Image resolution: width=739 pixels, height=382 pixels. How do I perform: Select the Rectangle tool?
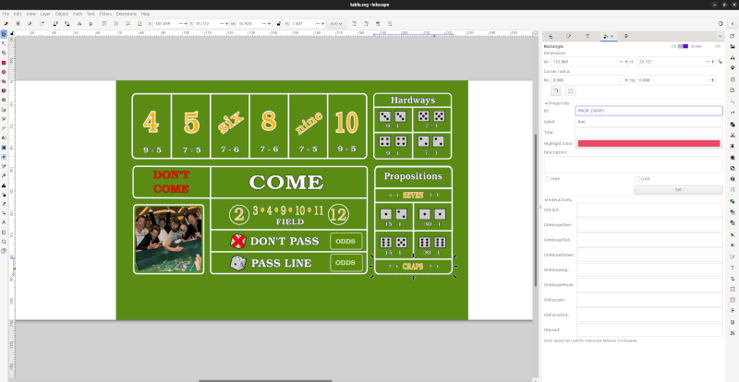click(x=4, y=63)
